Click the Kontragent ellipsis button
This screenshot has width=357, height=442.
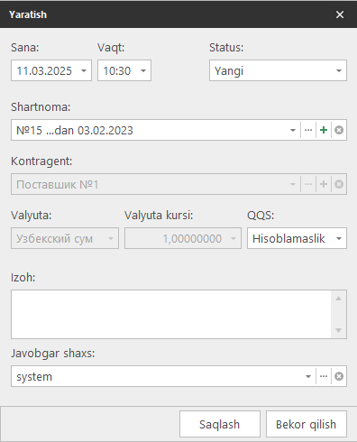point(308,184)
